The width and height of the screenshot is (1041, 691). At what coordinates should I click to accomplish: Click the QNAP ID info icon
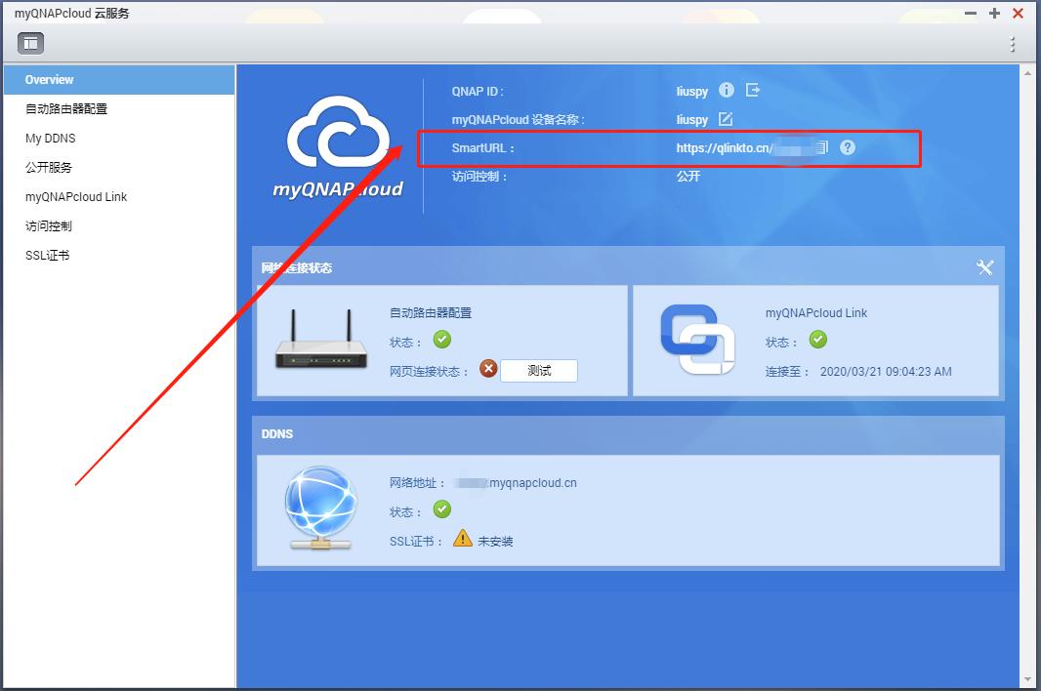click(727, 90)
